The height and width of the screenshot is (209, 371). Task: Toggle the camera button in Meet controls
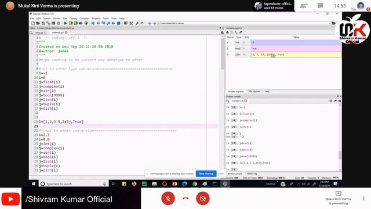tap(203, 199)
